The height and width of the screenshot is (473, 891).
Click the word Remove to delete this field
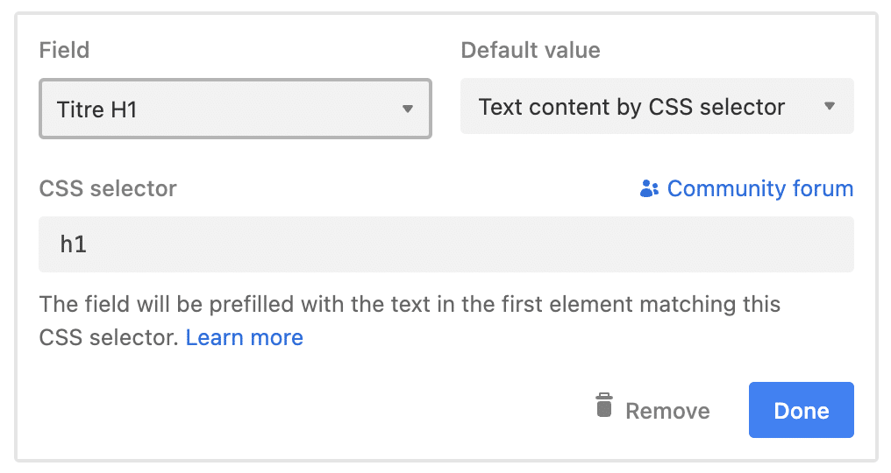pos(667,411)
